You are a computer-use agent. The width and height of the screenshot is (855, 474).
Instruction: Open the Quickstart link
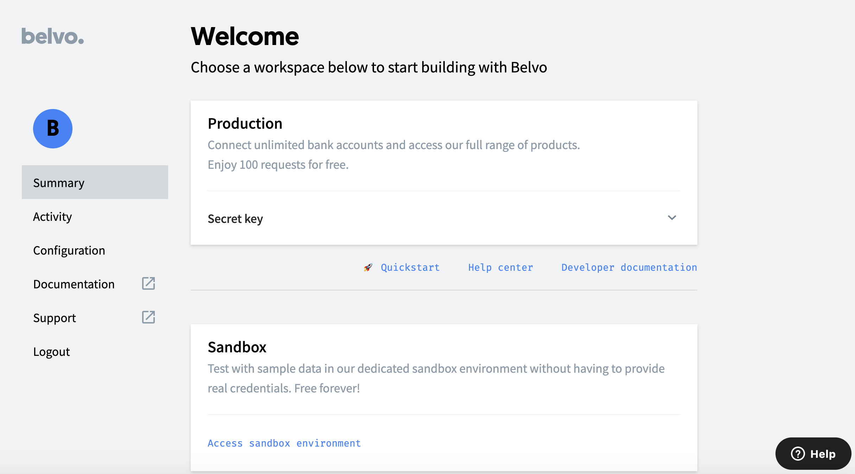coord(410,268)
